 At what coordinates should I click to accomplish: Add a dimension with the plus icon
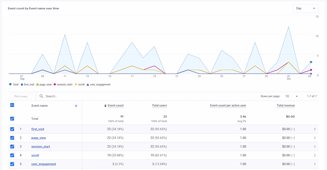pos(76,106)
